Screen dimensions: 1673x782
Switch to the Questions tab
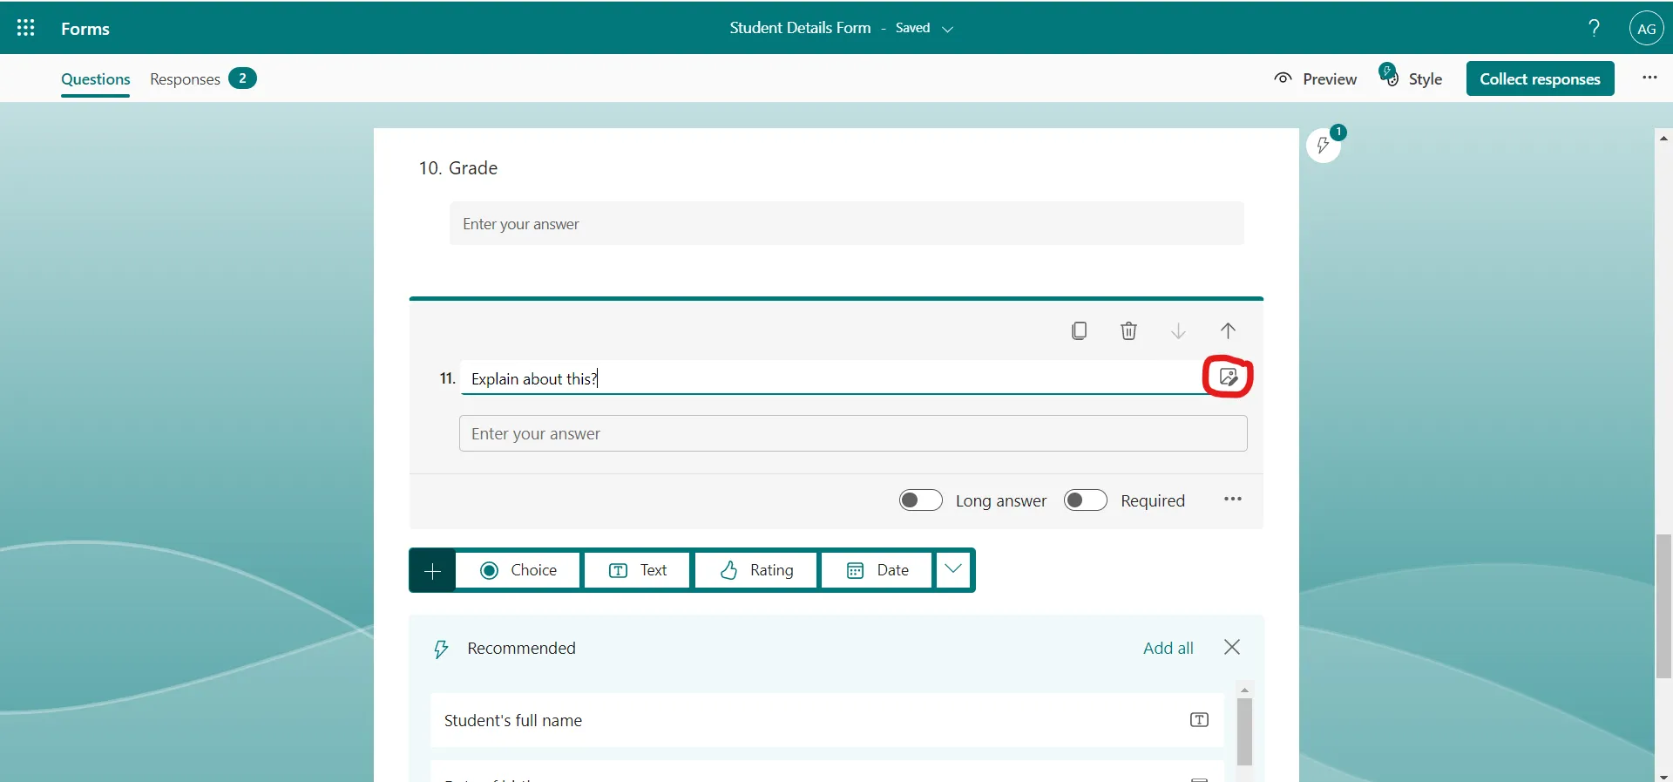pyautogui.click(x=96, y=79)
